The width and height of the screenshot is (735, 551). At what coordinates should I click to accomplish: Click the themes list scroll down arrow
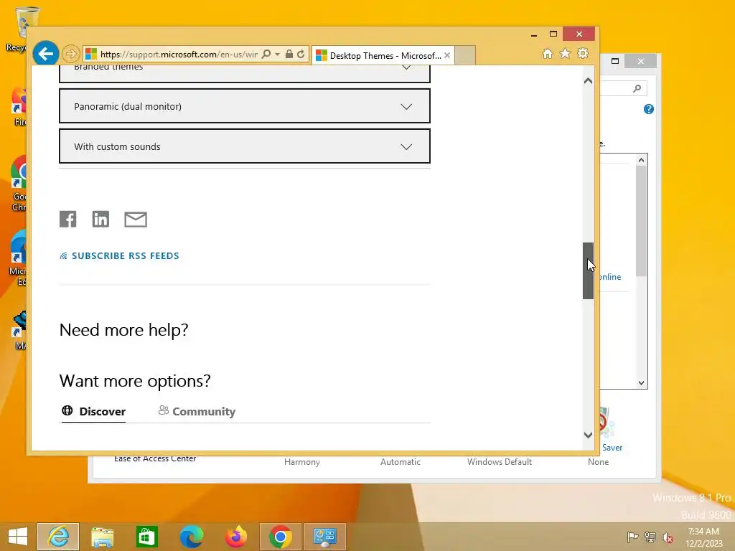(641, 383)
